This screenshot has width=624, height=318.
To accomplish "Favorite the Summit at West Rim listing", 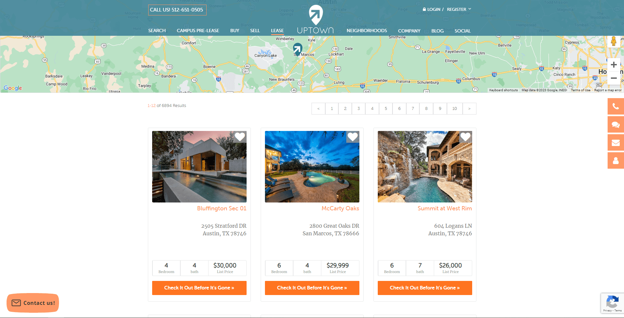I will (466, 137).
